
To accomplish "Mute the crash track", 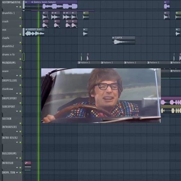I will [21, 26].
